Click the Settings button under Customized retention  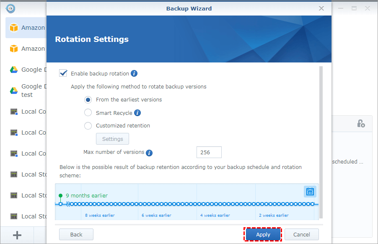point(113,139)
